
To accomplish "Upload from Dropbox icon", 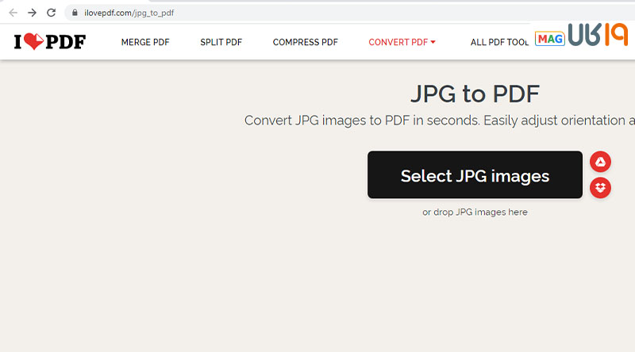I will pyautogui.click(x=601, y=188).
